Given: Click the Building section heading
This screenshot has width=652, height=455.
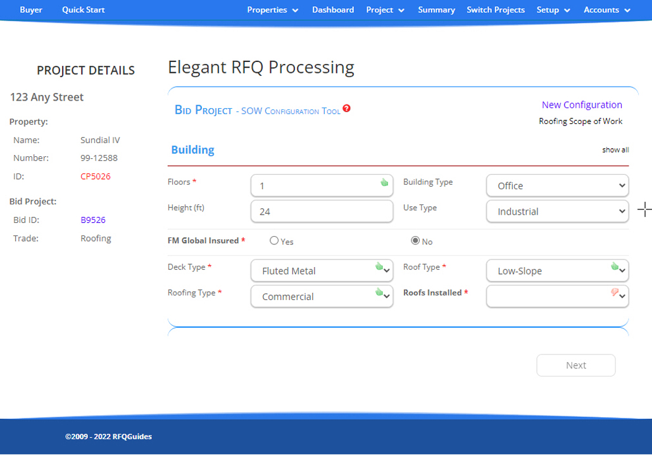Looking at the screenshot, I should pos(193,149).
